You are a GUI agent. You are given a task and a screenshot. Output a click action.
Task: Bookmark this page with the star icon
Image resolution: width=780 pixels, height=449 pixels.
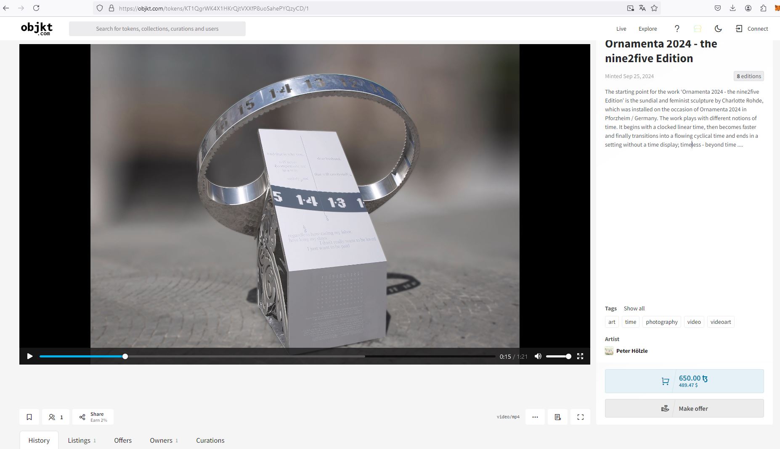(654, 8)
